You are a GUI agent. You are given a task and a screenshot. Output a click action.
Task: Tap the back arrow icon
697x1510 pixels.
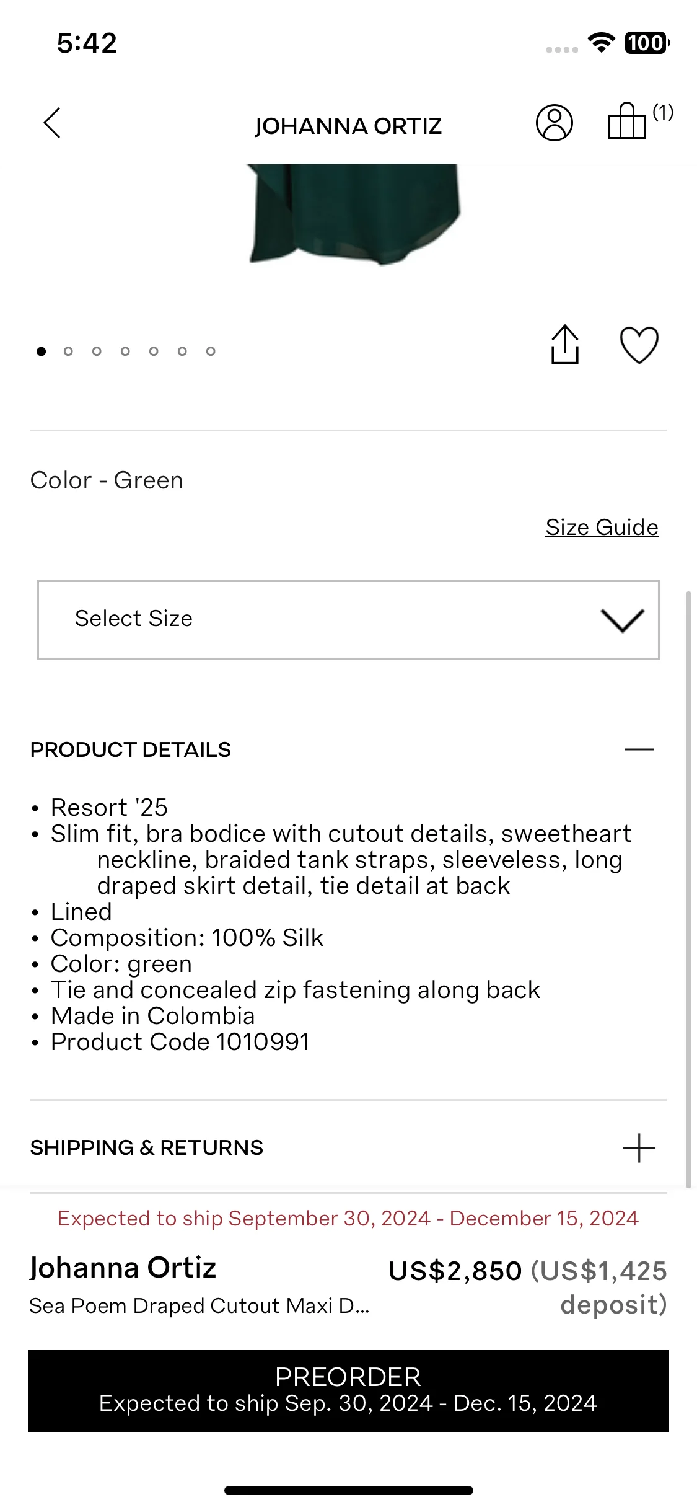(52, 123)
